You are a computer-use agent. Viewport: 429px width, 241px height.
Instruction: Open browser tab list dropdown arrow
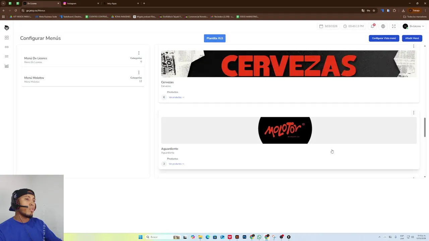(x=3, y=3)
